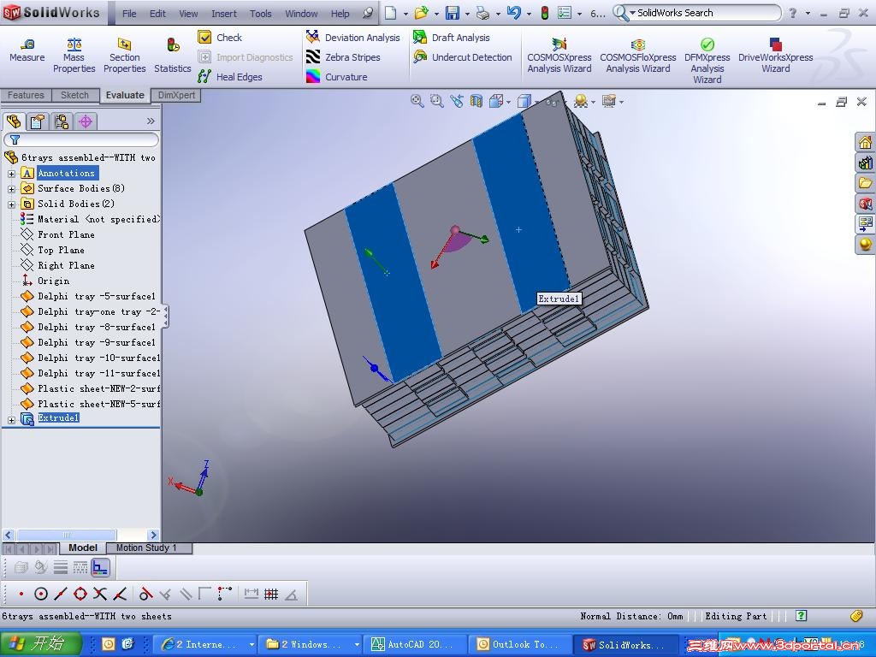Click Zoom to Fit icon
Viewport: 876px width, 657px height.
point(417,101)
